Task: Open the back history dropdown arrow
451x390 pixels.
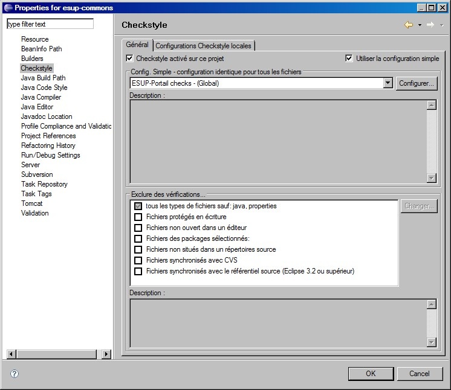Action: (420, 25)
